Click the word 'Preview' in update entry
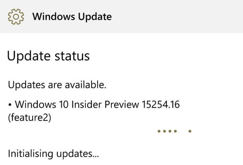The image size is (243, 165). pyautogui.click(x=122, y=104)
